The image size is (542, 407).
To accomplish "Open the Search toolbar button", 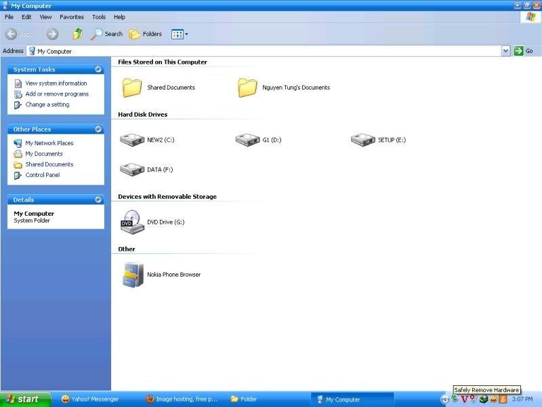I will click(106, 34).
